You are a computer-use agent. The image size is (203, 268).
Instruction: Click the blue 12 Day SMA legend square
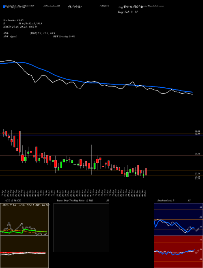(4, 6)
